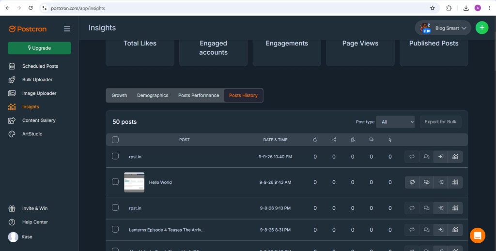Click recycle icon for Hello World post
The image size is (496, 251).
pos(412,182)
